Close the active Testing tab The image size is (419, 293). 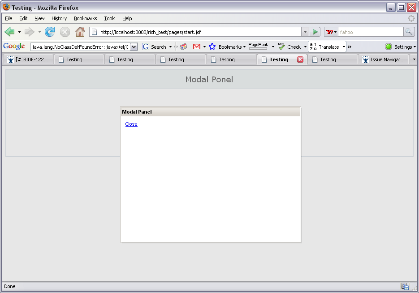(x=300, y=59)
